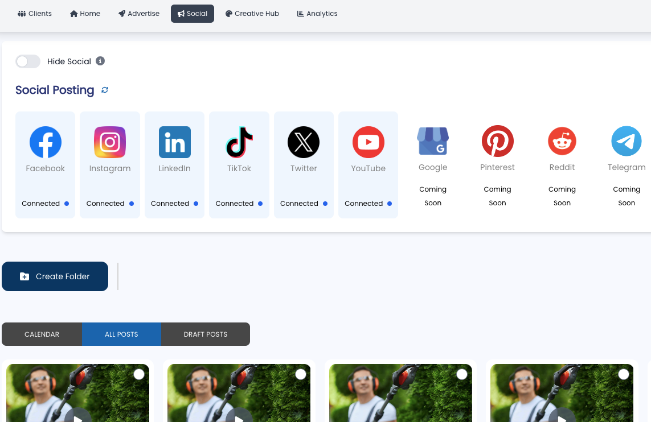The width and height of the screenshot is (651, 422).
Task: Click the Instagram label text
Action: tap(110, 168)
